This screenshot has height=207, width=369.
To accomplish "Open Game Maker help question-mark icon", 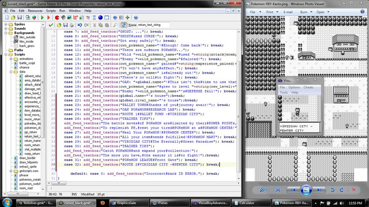I will pyautogui.click(x=136, y=18).
